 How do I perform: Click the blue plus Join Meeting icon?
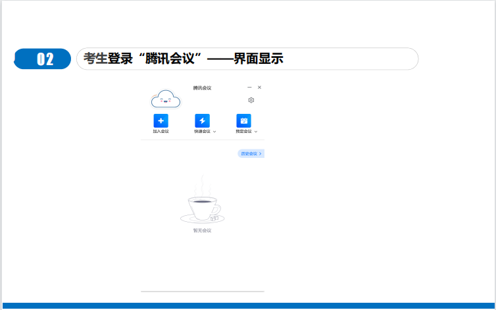click(161, 120)
